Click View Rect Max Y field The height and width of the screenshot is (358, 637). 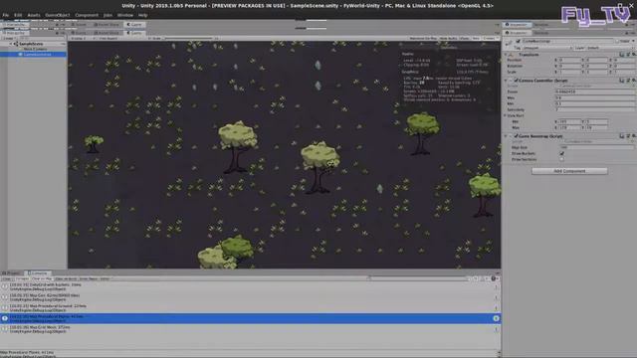tap(597, 127)
